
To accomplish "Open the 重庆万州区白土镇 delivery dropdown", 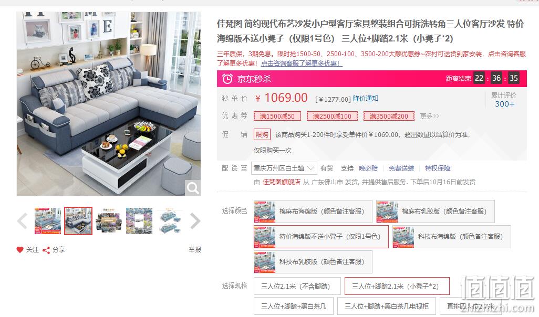I will (284, 168).
